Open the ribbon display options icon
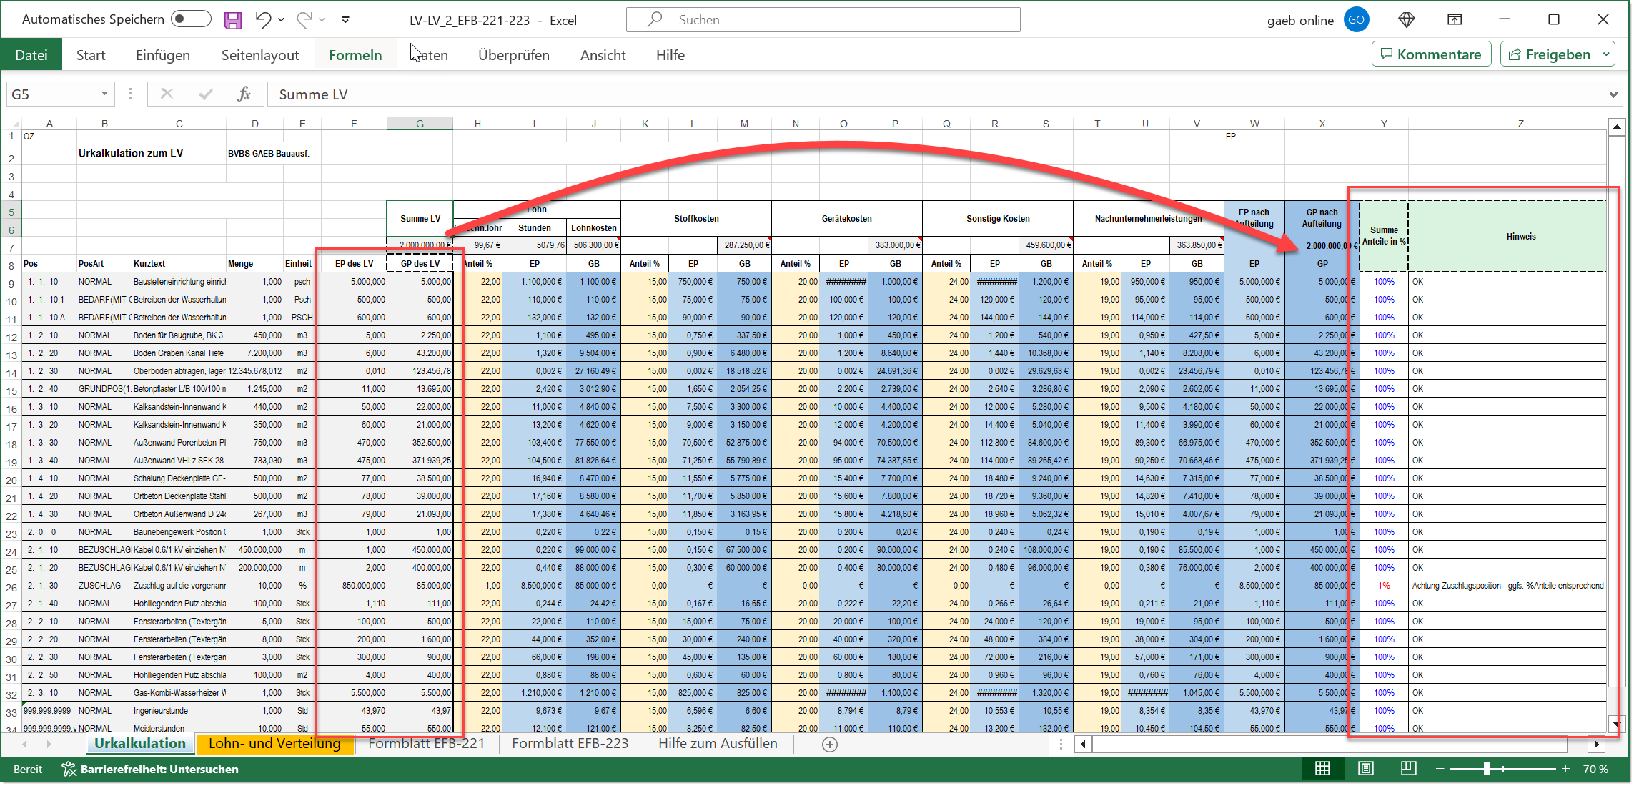The height and width of the screenshot is (786, 1634). (x=1455, y=20)
